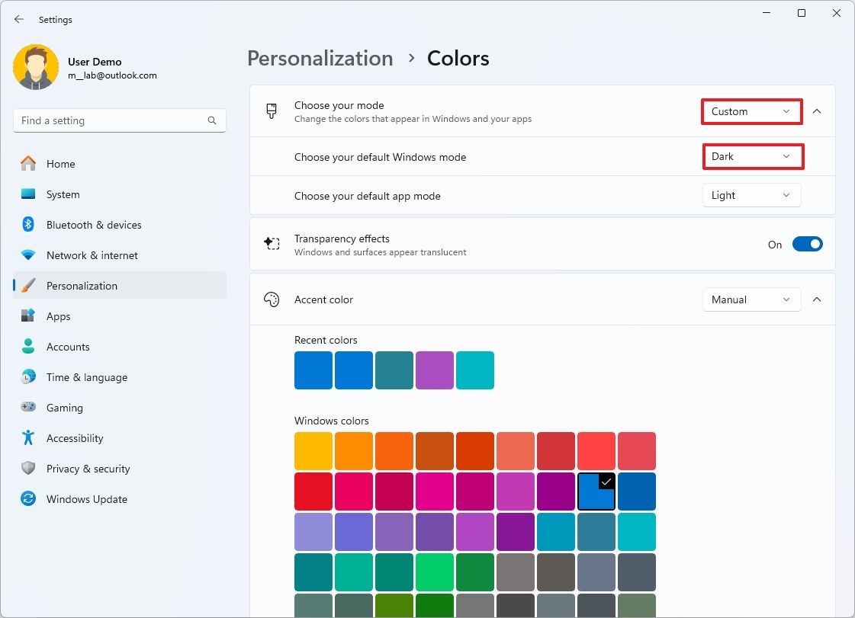Image resolution: width=855 pixels, height=618 pixels.
Task: Turn off the Transparency effects toggle
Action: [807, 245]
